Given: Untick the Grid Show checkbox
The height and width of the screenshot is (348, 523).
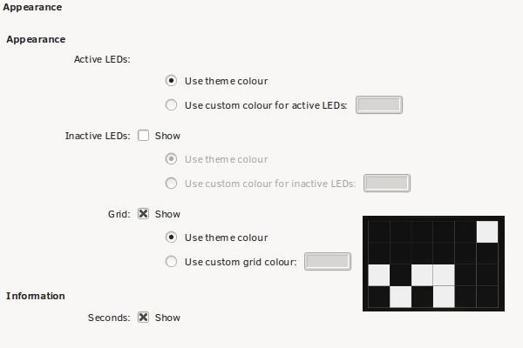Looking at the screenshot, I should [145, 214].
